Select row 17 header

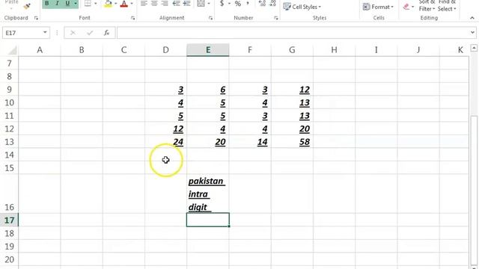[9, 220]
